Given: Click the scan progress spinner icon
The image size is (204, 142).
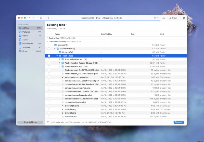Looking at the screenshot, I should pos(48,122).
